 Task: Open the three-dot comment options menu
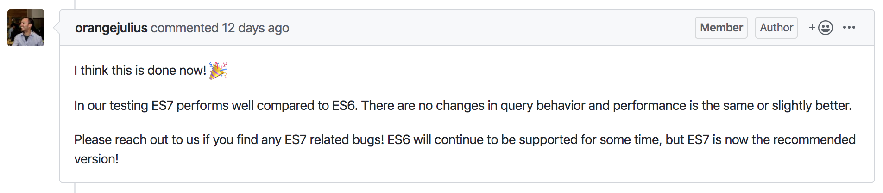pos(849,28)
